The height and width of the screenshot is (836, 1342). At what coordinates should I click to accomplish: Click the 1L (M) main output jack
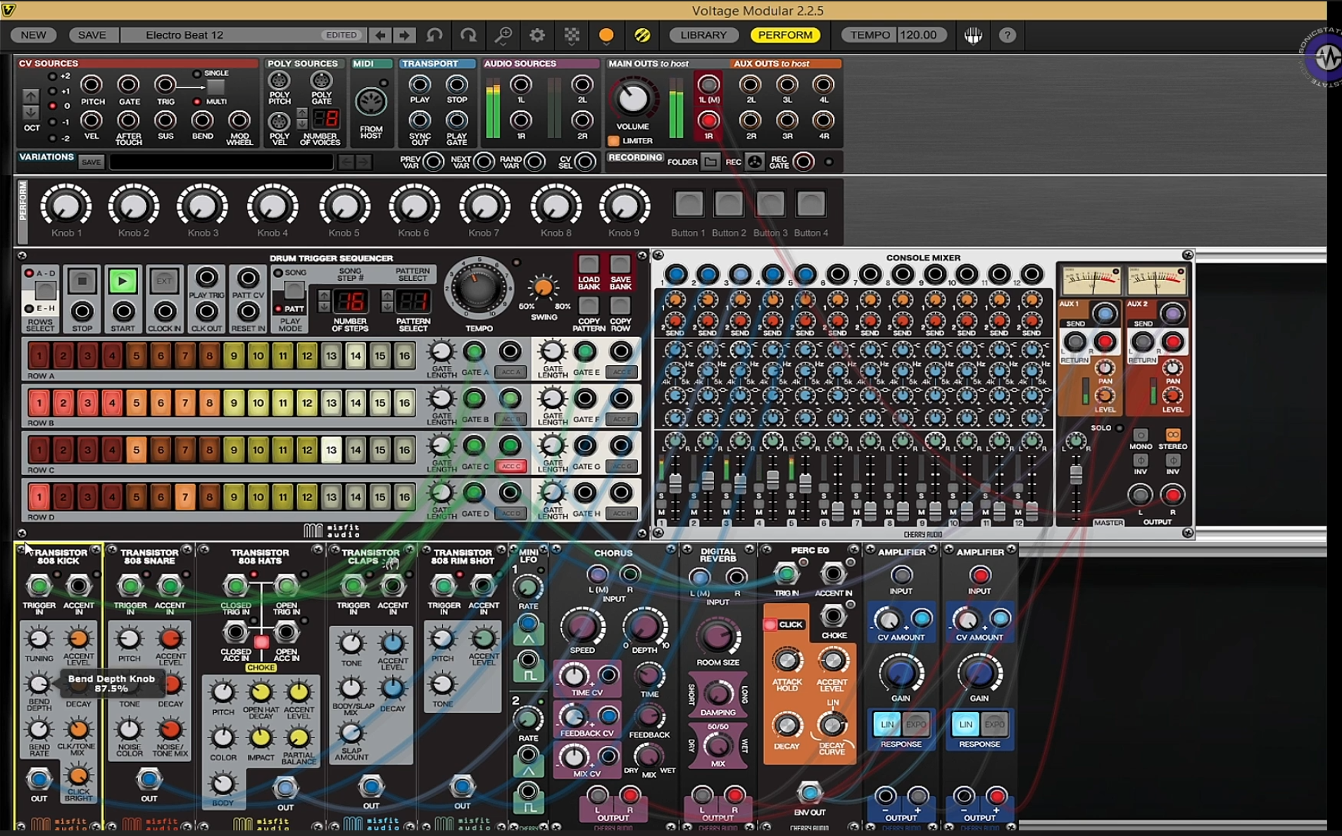(x=708, y=84)
